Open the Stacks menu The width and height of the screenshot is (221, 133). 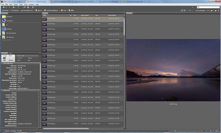[x=15, y=4]
